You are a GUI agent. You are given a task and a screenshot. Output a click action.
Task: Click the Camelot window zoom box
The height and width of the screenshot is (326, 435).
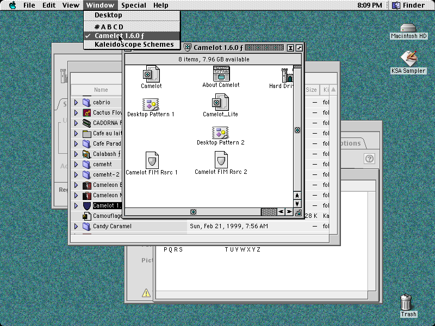[x=290, y=48]
